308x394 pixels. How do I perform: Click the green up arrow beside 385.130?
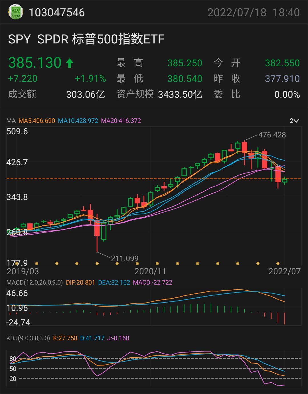[x=70, y=63]
